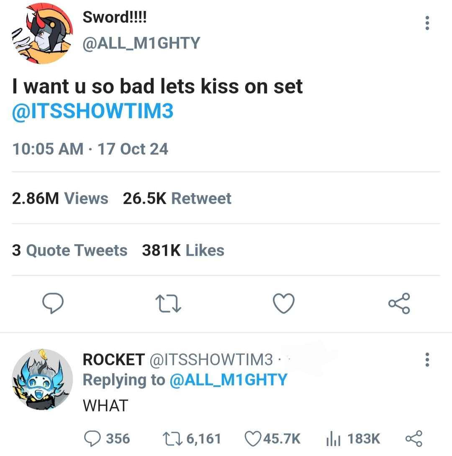Open more options for ROCKET's reply

[x=427, y=360]
